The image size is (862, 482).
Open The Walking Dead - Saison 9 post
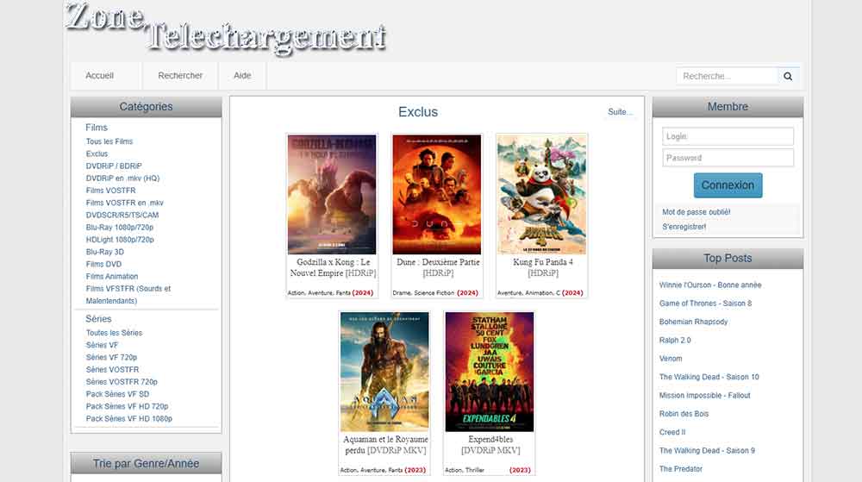707,451
